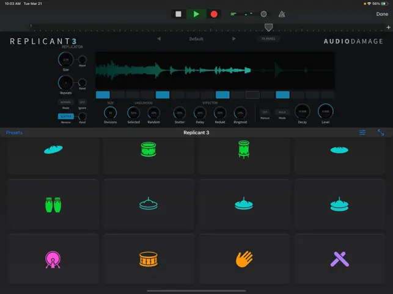Click the Selected likelihood knob
The width and height of the screenshot is (393, 294).
tap(134, 113)
